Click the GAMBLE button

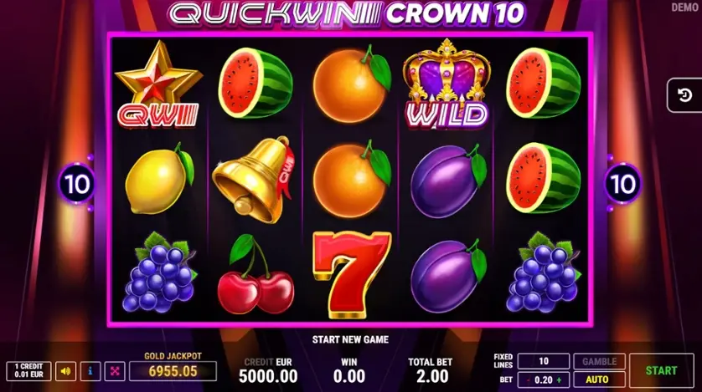pyautogui.click(x=599, y=362)
